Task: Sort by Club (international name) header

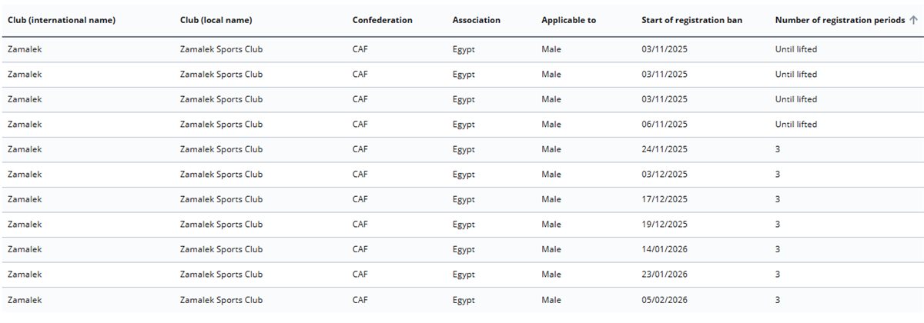Action: [x=62, y=20]
